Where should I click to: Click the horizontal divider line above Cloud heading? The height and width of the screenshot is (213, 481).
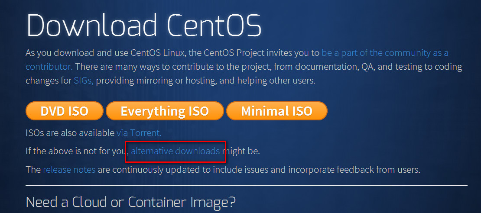(x=247, y=185)
